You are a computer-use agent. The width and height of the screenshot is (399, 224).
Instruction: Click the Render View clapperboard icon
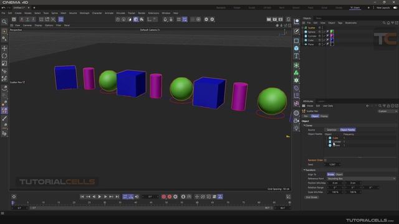coord(269,19)
